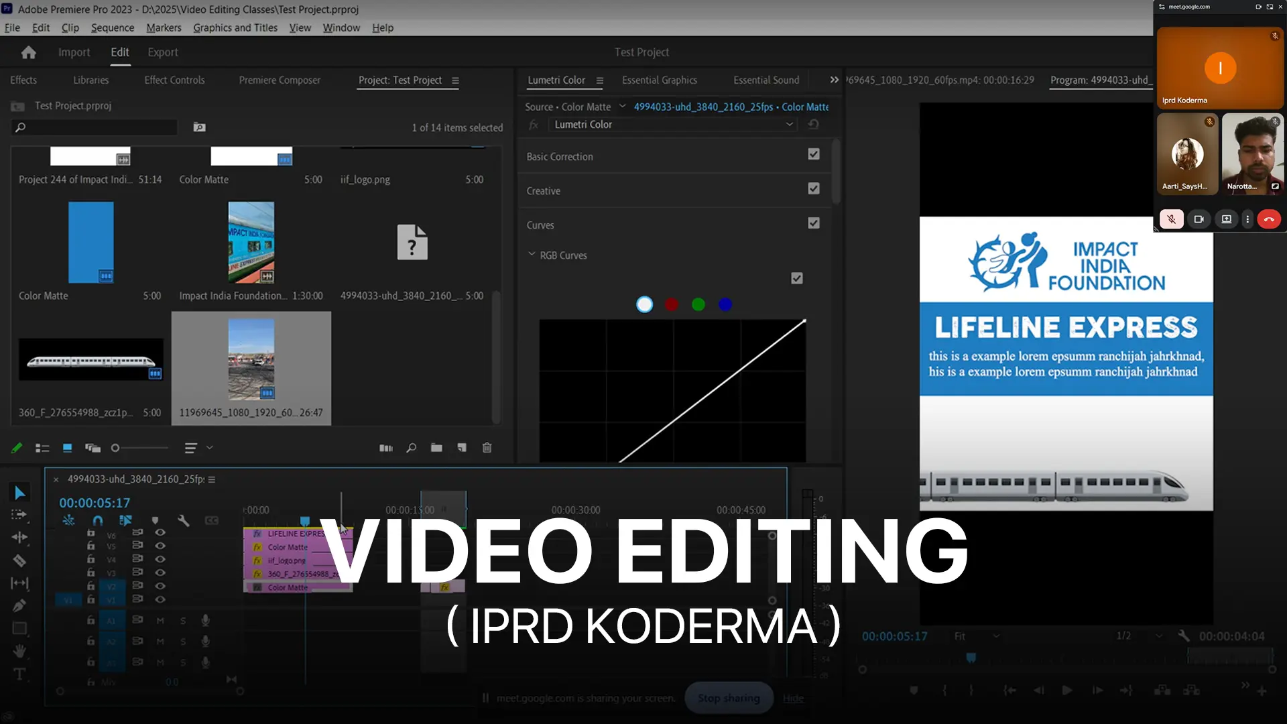Open the File menu
Viewport: 1287px width, 724px height.
coord(12,27)
